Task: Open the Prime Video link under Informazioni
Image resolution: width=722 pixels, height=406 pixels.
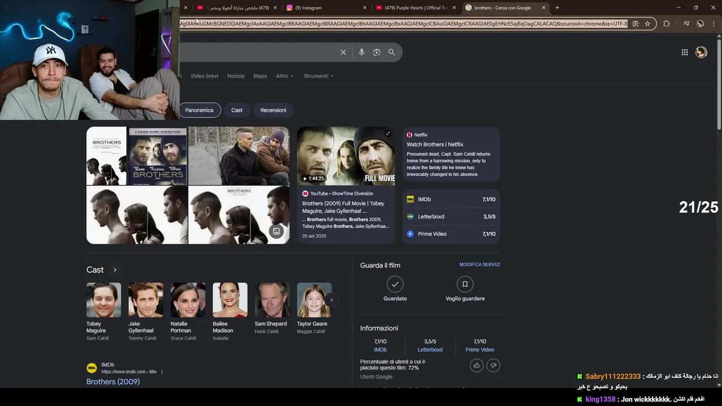Action: coord(479,350)
